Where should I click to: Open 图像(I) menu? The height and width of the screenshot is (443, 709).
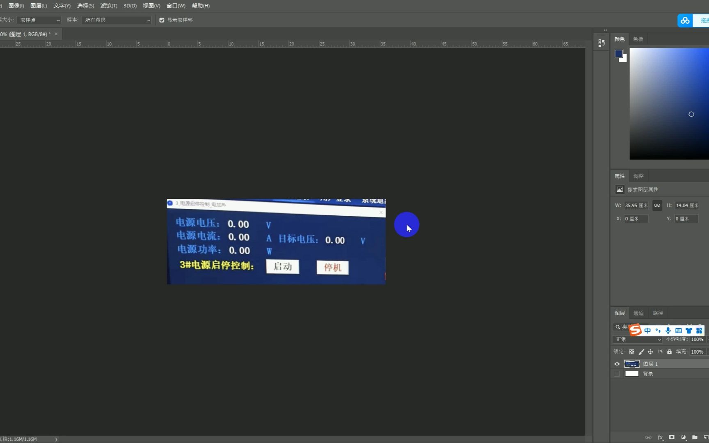point(16,6)
